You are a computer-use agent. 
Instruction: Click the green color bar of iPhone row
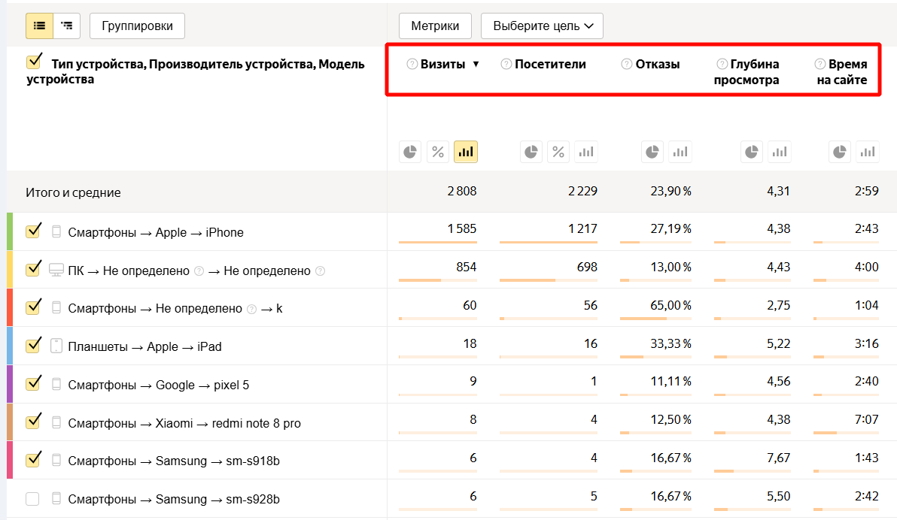[x=10, y=231]
